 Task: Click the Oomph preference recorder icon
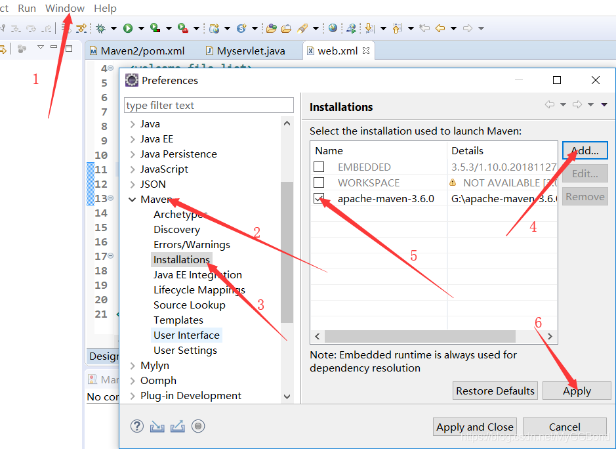198,426
